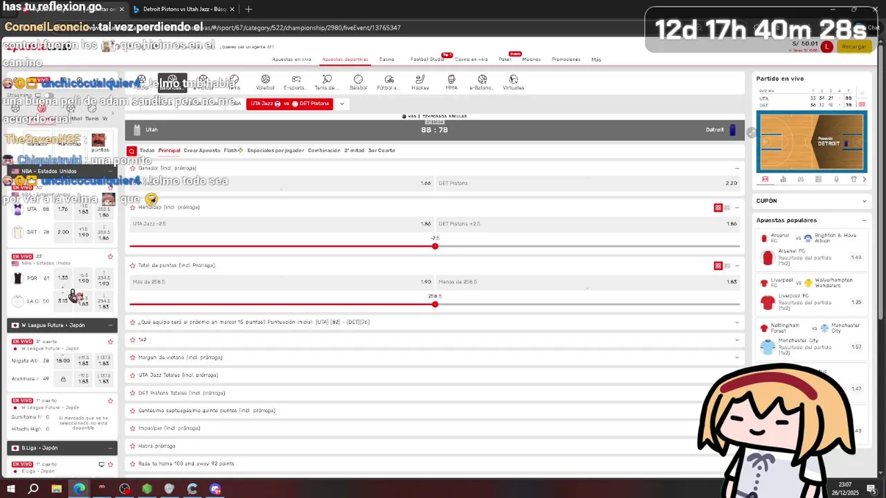Screen dimensions: 886x498
Task: Adjust the Total de puntos 258.5 slider handle
Action: 435,304
